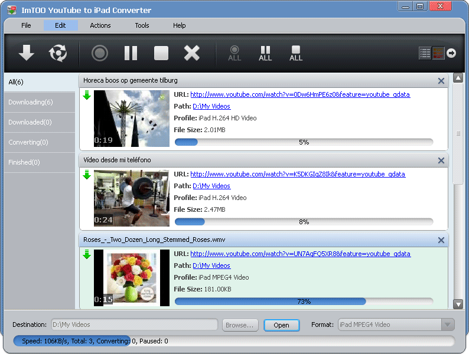Click the scroll down arrow of task list
The height and width of the screenshot is (354, 469).
click(458, 304)
